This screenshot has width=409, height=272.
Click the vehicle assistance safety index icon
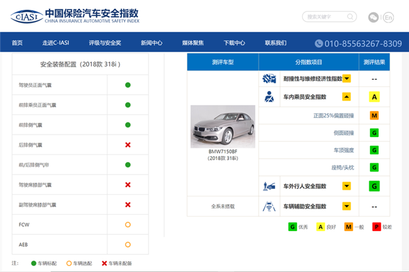coord(269,207)
